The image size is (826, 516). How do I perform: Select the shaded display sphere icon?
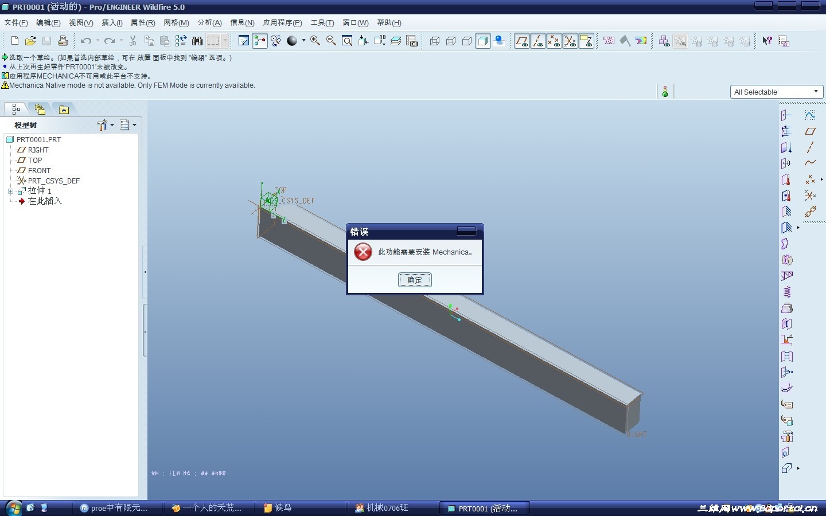coord(292,41)
